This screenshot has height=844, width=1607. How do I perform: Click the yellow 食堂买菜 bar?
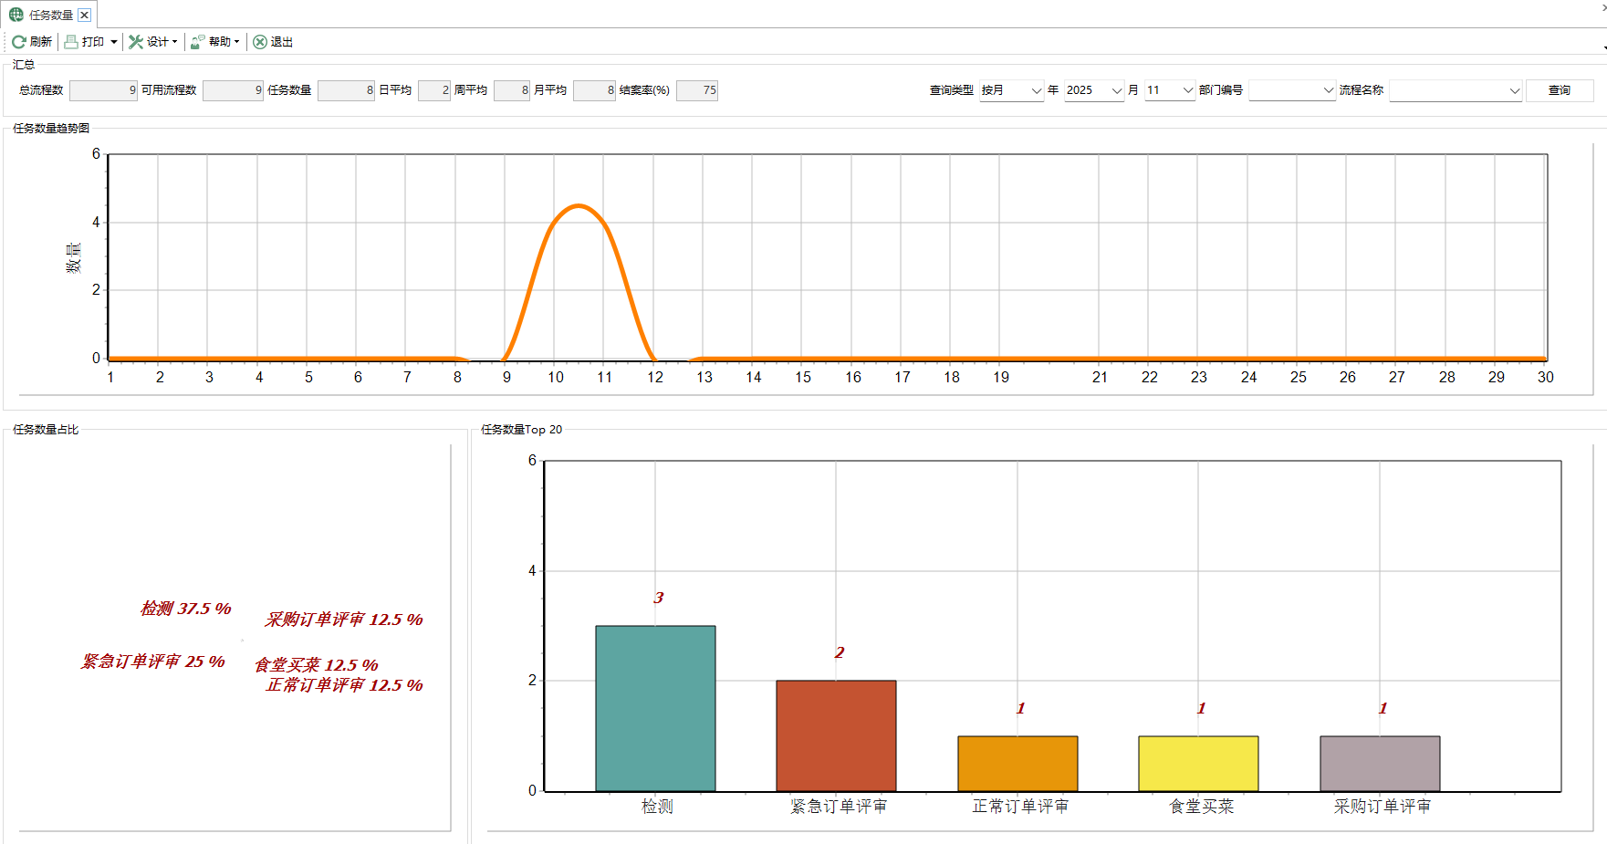pos(1198,763)
